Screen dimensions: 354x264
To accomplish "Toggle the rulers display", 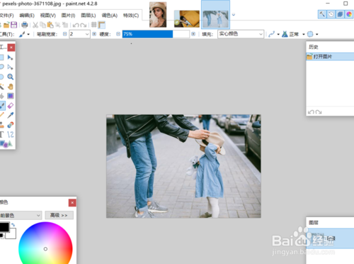I will pyautogui.click(x=101, y=25).
